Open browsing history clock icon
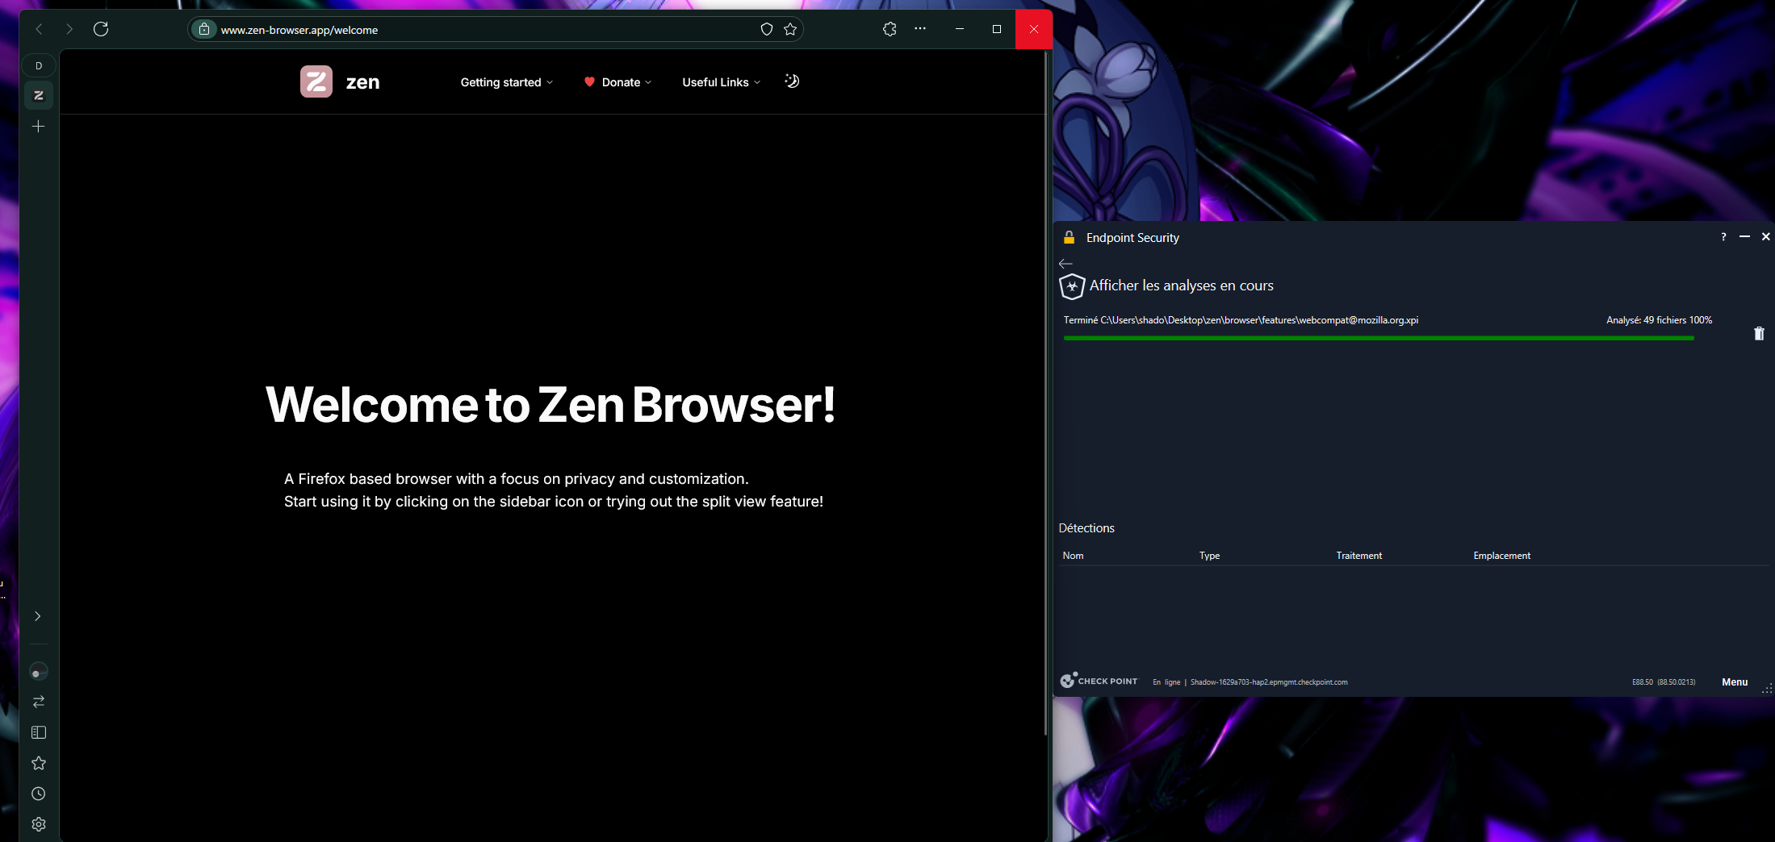Viewport: 1775px width, 842px height. (x=39, y=794)
